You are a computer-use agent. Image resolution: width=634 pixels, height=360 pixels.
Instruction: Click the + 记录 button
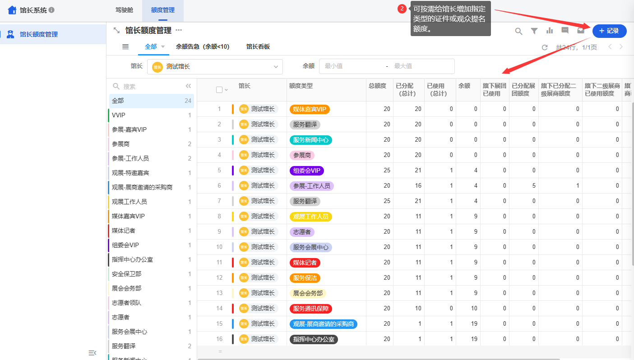tap(609, 31)
